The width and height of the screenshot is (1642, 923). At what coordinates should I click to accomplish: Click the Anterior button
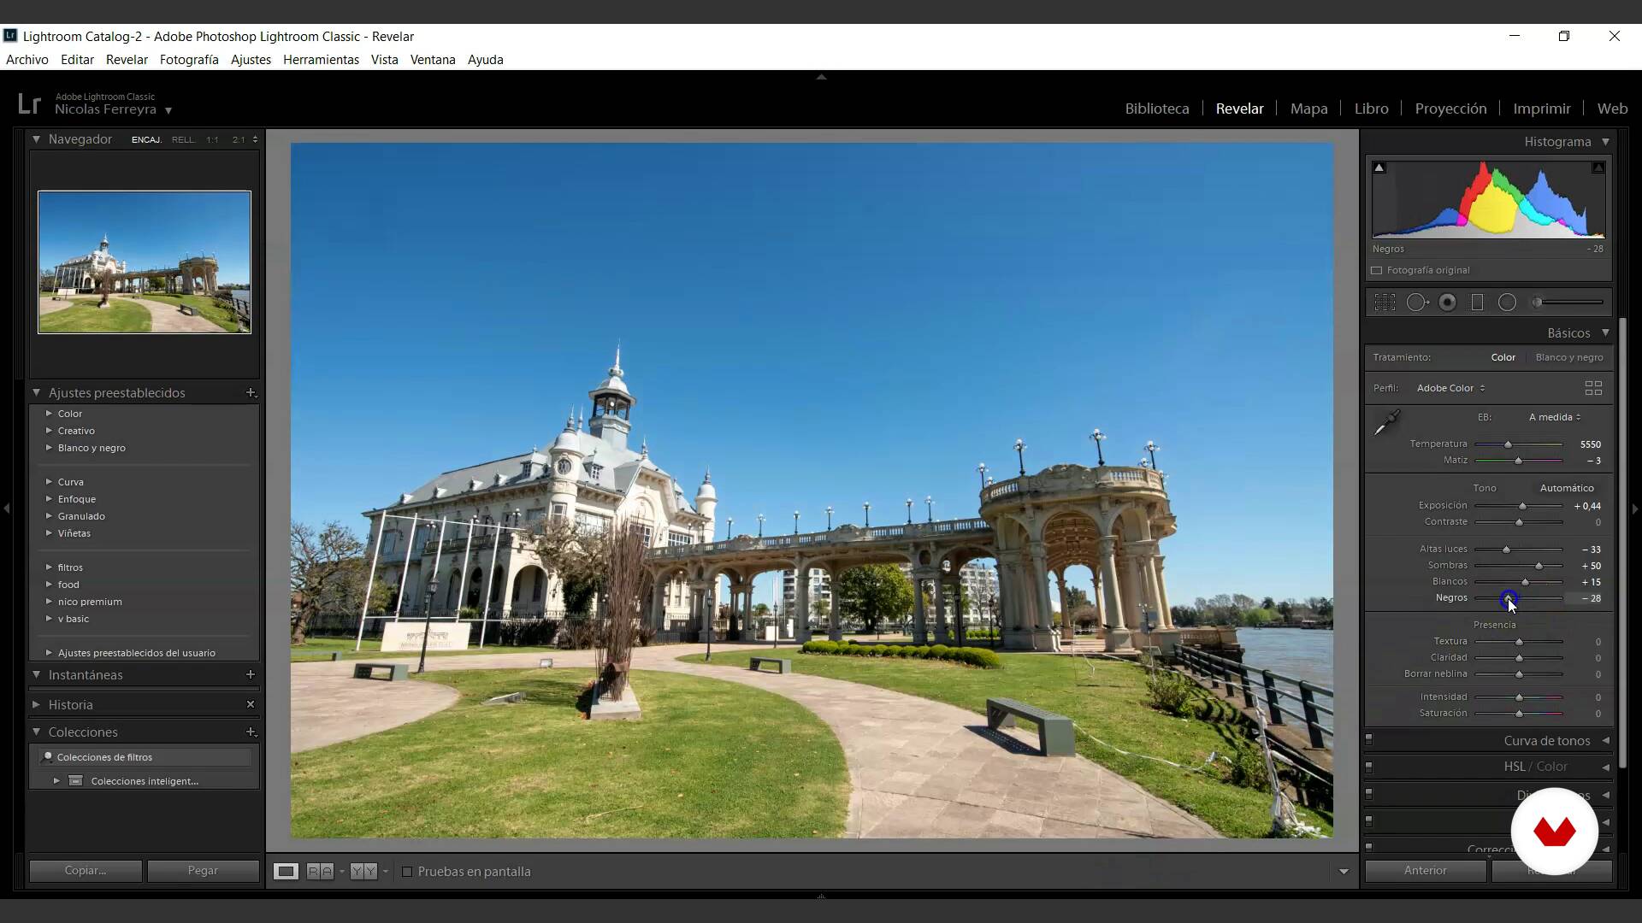(1425, 870)
